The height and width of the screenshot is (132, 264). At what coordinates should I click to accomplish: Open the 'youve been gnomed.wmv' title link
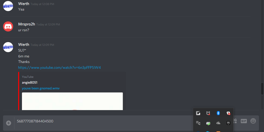coord(41,88)
